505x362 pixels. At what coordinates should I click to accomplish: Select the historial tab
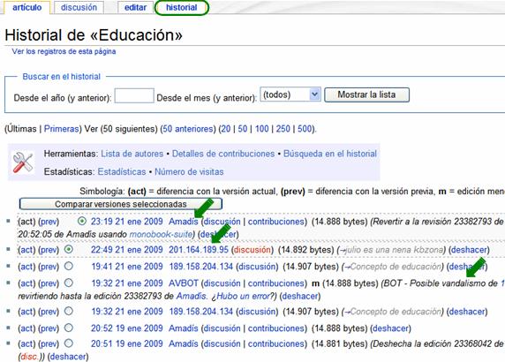182,7
